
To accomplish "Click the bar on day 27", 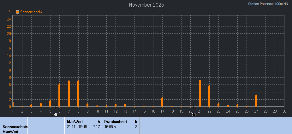I will 256,101.
